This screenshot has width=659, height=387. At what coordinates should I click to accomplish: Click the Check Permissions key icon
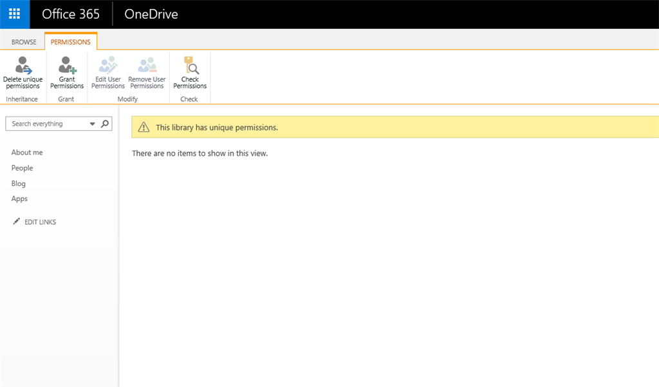tap(190, 65)
